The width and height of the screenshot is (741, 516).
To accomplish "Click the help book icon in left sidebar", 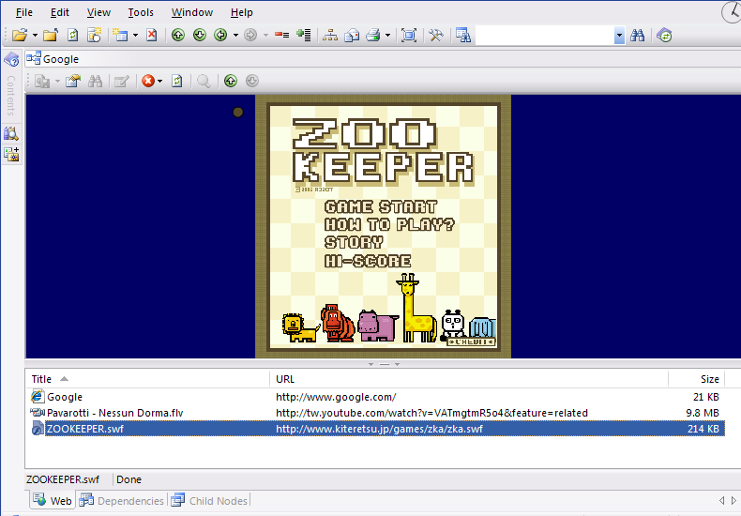I will click(11, 59).
